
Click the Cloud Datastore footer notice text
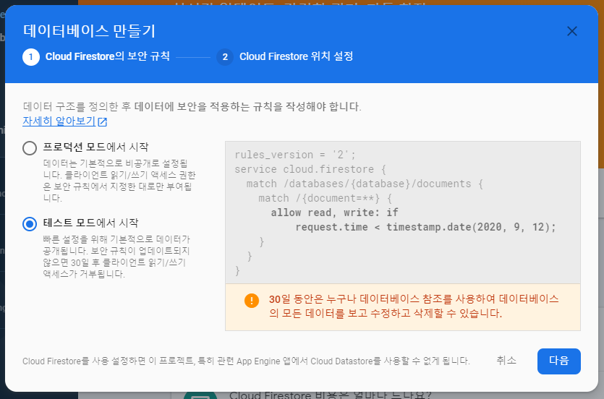pyautogui.click(x=246, y=361)
